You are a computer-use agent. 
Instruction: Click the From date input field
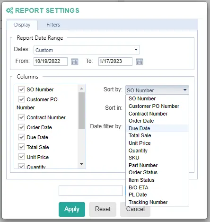click(x=51, y=62)
